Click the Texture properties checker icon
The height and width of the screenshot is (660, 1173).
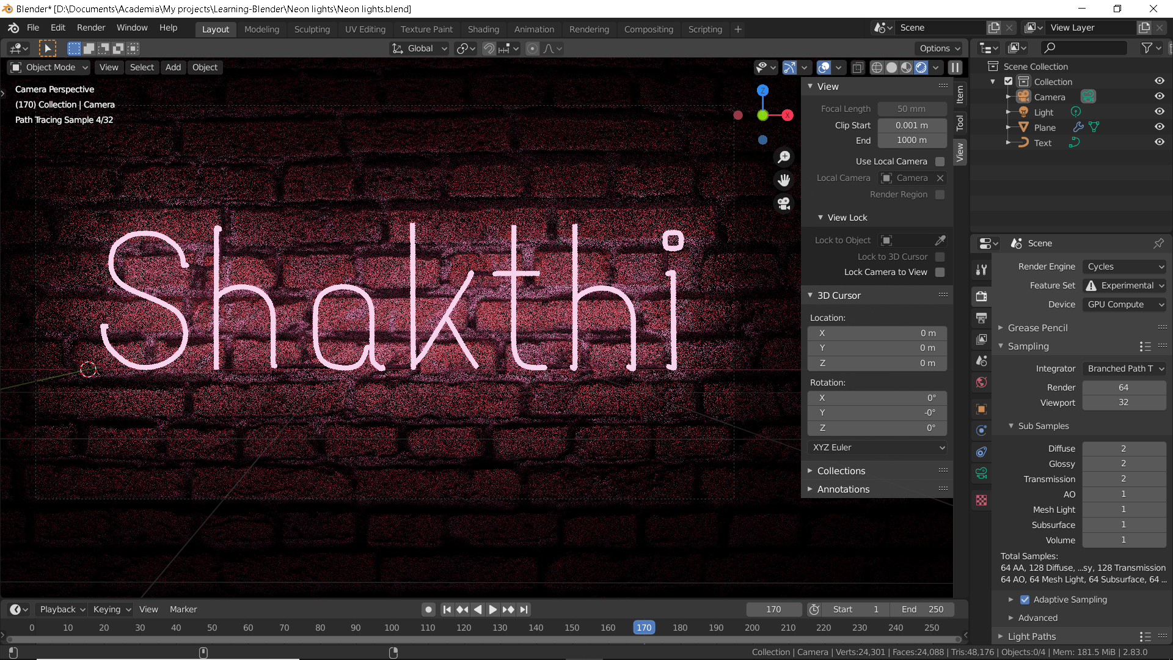tap(981, 501)
